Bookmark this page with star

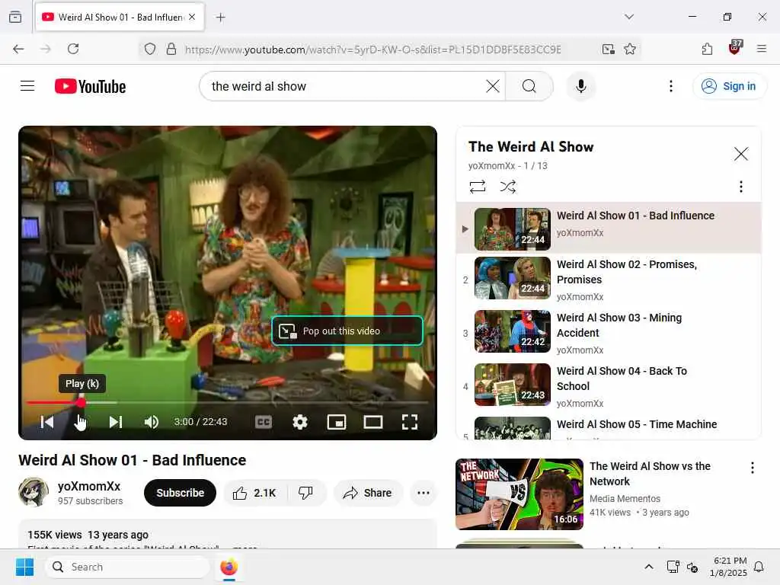[x=630, y=49]
